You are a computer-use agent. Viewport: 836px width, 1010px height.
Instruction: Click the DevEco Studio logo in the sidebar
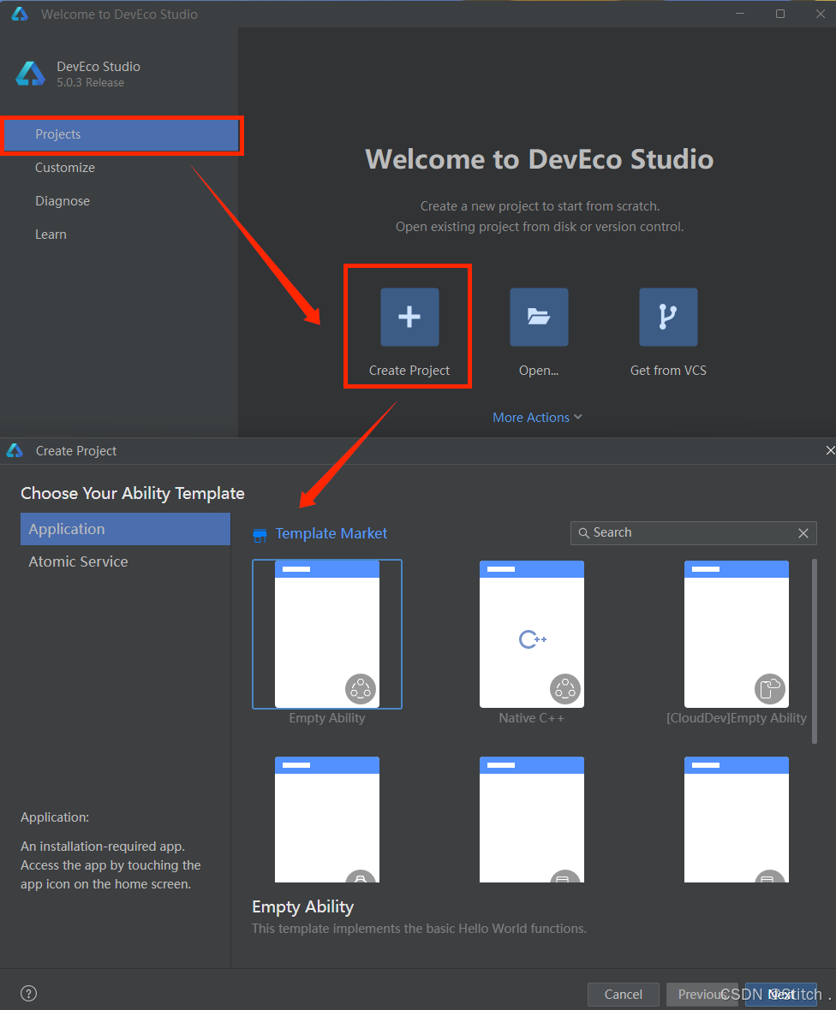click(30, 74)
